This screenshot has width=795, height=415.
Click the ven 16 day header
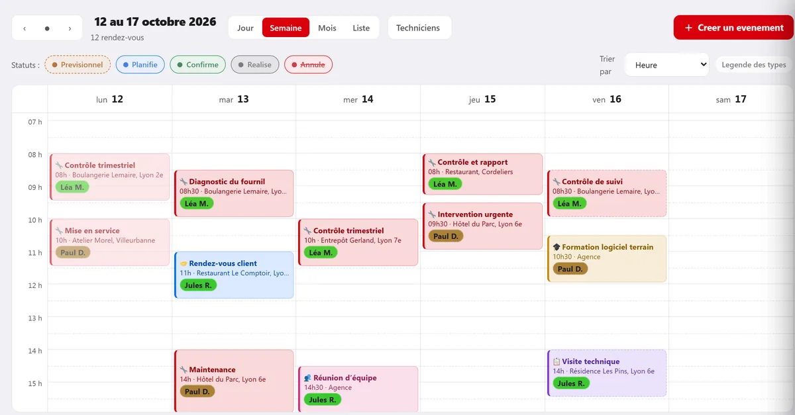click(607, 99)
